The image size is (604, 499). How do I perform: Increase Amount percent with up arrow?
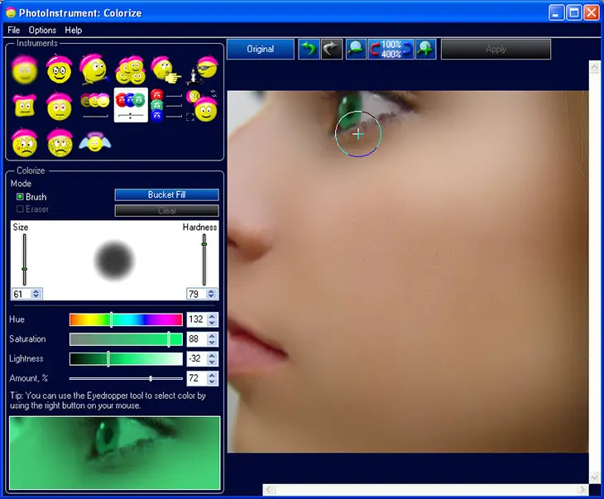click(213, 376)
